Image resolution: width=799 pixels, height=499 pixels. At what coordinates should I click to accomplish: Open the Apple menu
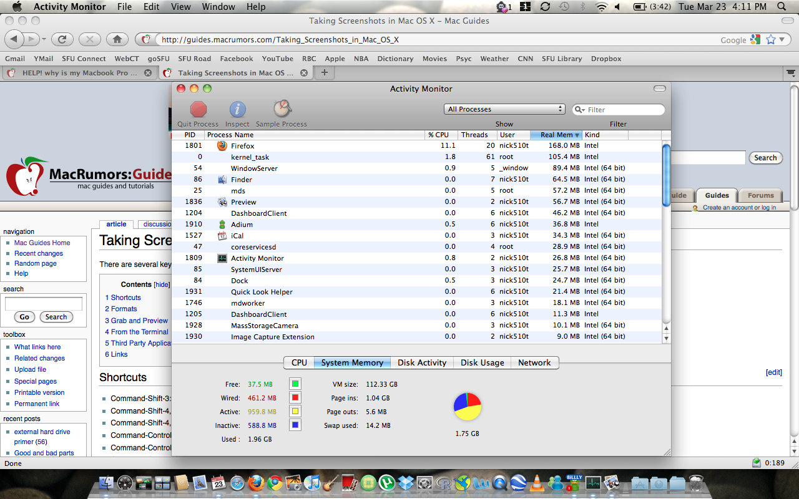(x=16, y=7)
